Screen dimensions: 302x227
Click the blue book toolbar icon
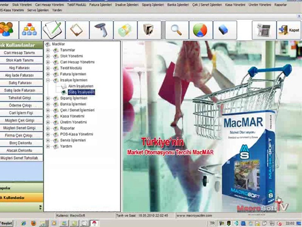point(225,30)
